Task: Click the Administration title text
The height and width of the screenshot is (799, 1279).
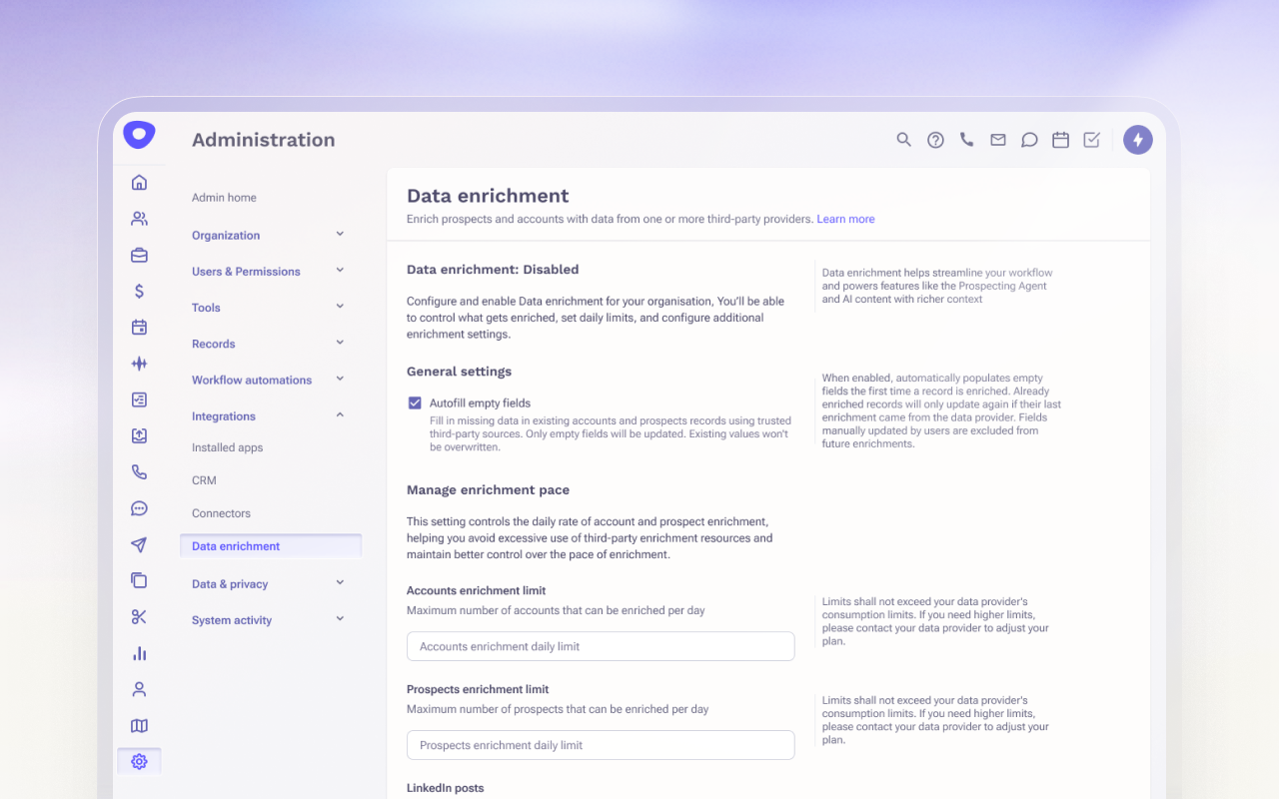Action: [x=264, y=140]
